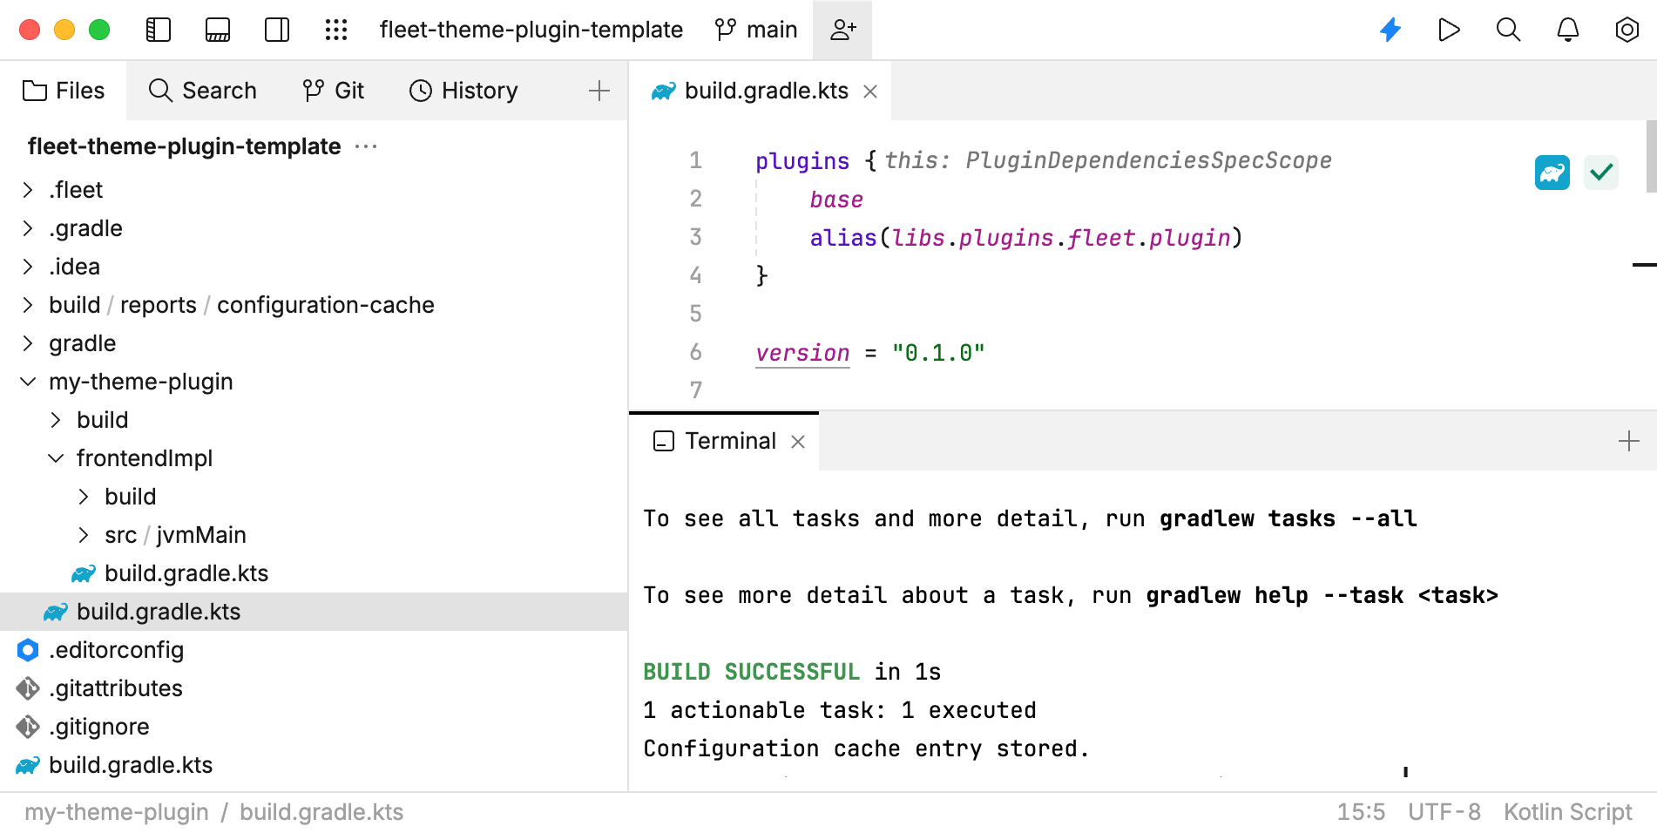Switch to the History tab
Image resolution: width=1657 pixels, height=833 pixels.
point(463,90)
